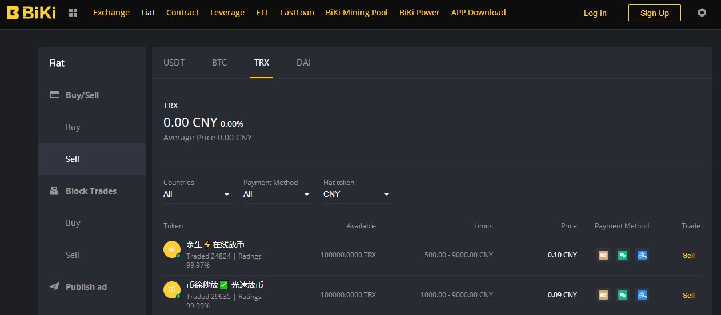Click merchant name 币徐秒放 光速放币
721x315 pixels.
coord(225,285)
